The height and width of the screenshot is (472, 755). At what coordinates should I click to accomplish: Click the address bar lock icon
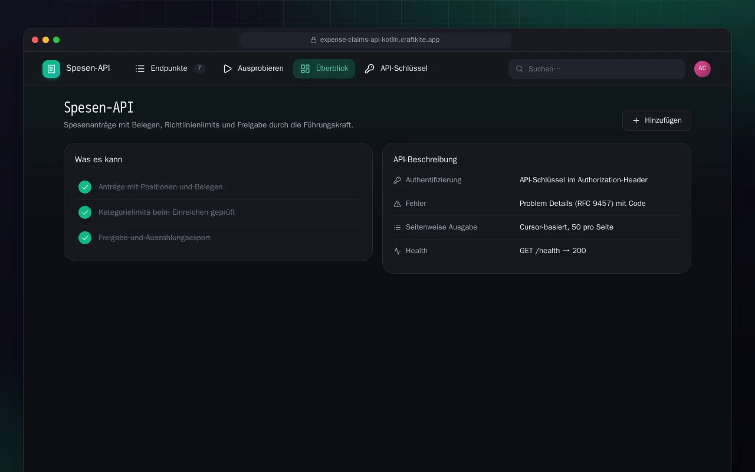click(314, 40)
